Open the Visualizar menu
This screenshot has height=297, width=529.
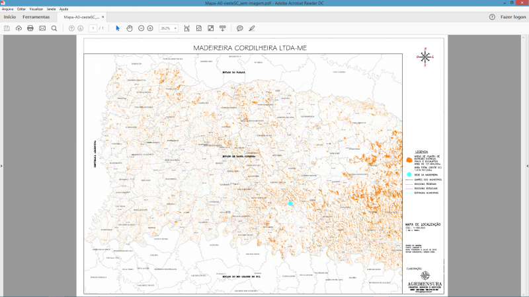click(x=36, y=9)
